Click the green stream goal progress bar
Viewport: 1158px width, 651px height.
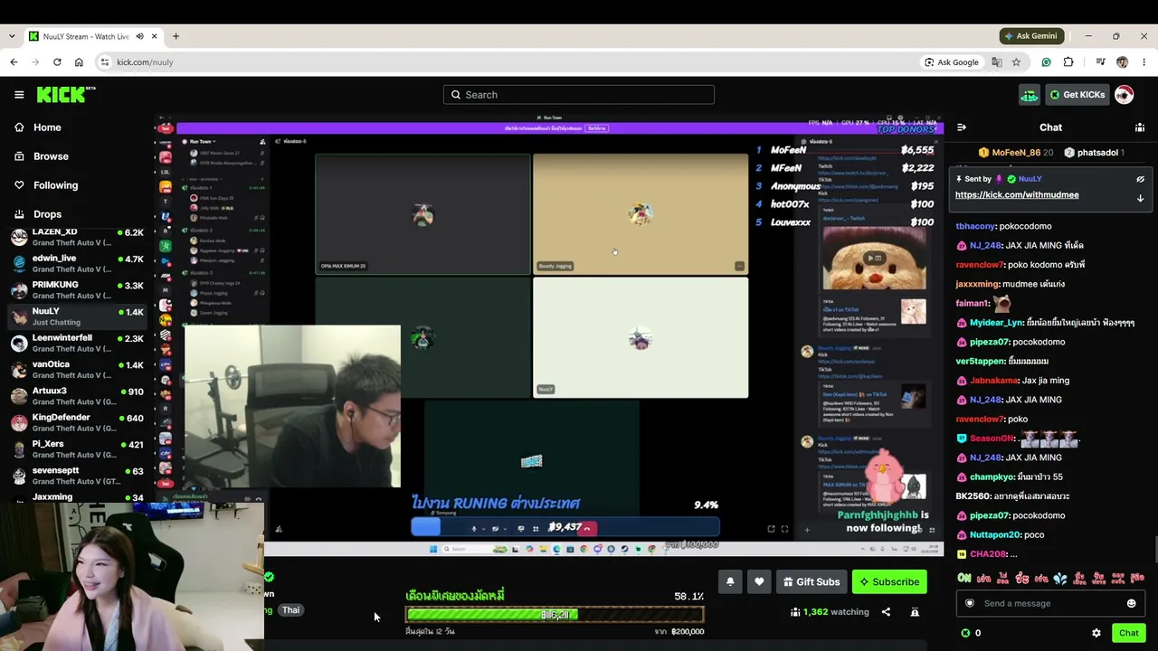click(x=555, y=615)
